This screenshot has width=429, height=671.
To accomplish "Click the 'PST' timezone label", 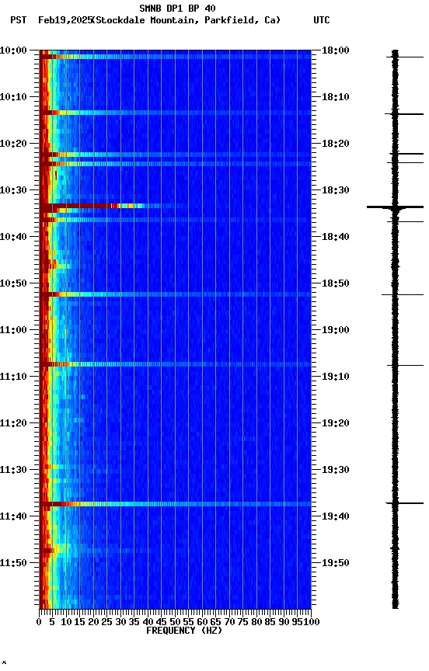I will [x=19, y=20].
